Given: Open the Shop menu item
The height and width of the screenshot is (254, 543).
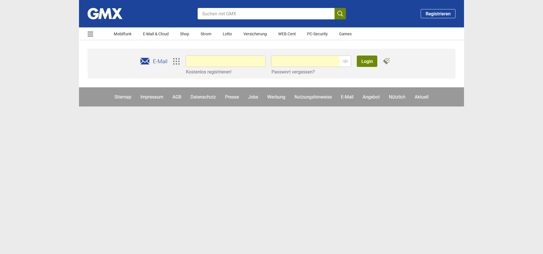Looking at the screenshot, I should (185, 34).
